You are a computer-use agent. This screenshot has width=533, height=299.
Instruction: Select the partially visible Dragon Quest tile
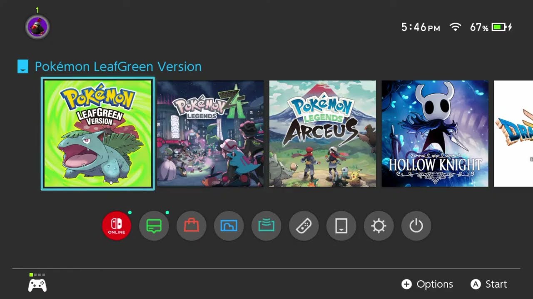pyautogui.click(x=513, y=134)
